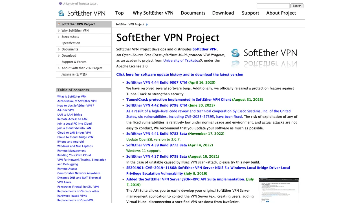Open the SE201901 CVE-2019-11868 advisory link

click(x=208, y=171)
